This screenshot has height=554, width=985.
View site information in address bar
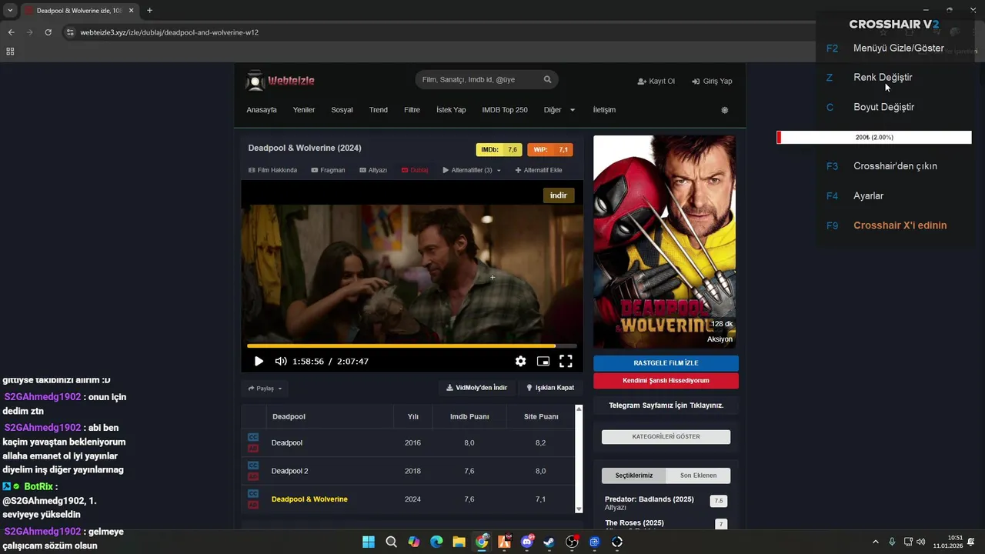pos(70,32)
